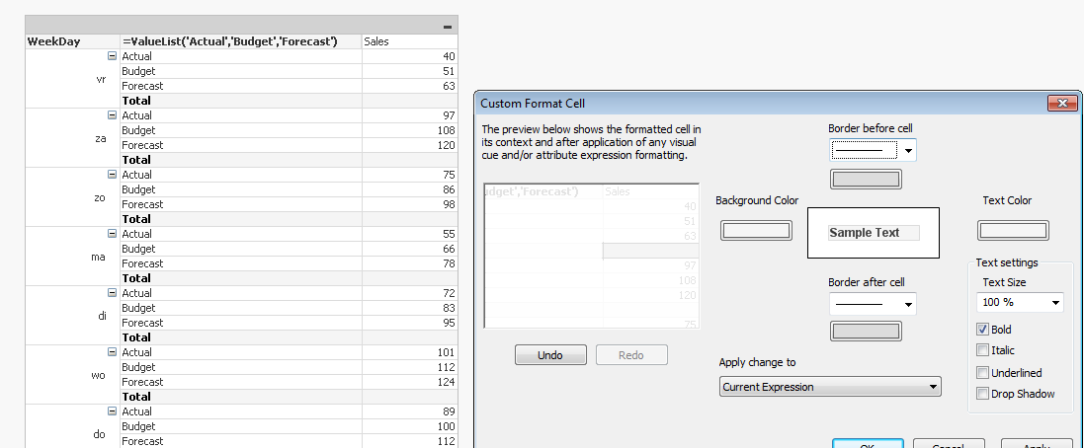The height and width of the screenshot is (448, 1084).
Task: Collapse the 'zo' weekday minus icon
Action: click(x=112, y=175)
